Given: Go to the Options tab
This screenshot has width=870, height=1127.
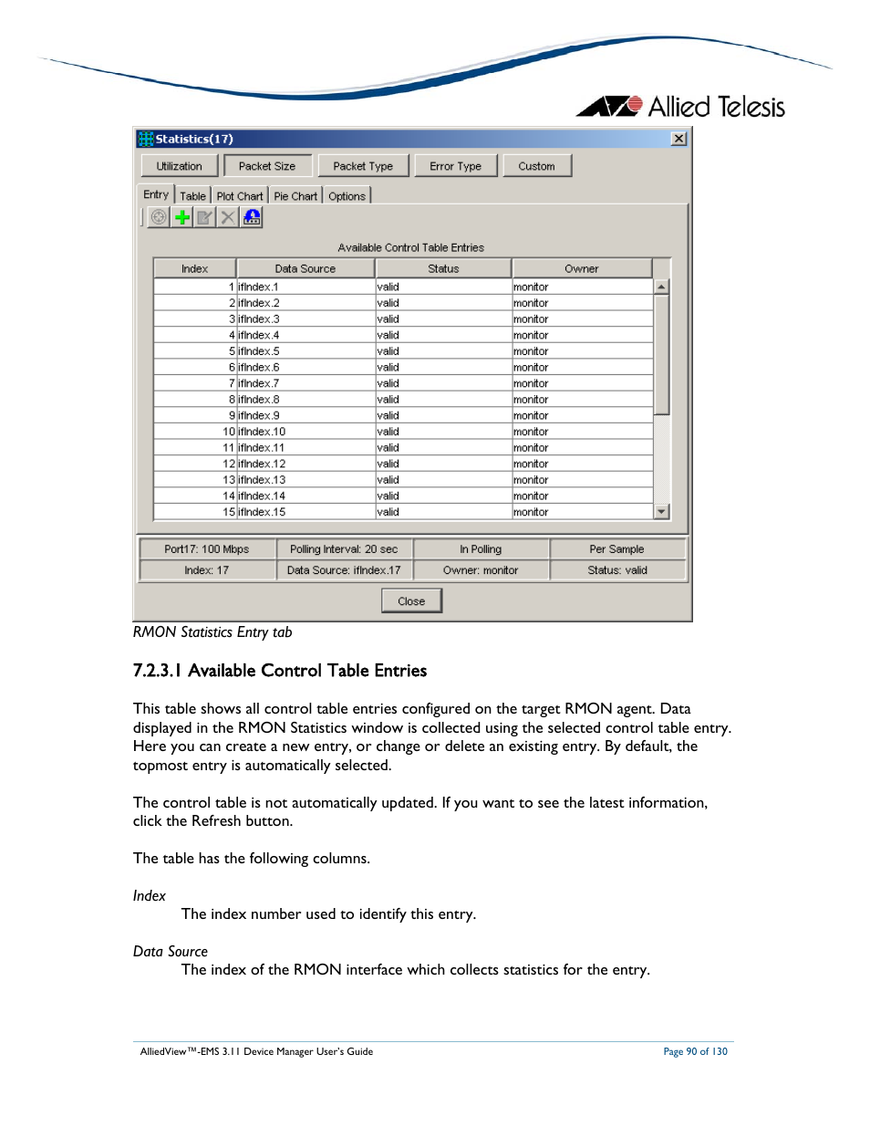Looking at the screenshot, I should click(x=347, y=196).
